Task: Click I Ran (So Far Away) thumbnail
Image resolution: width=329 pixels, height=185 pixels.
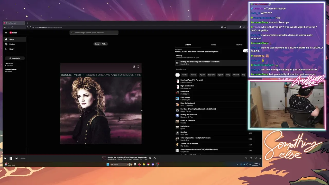Action: (x=177, y=104)
